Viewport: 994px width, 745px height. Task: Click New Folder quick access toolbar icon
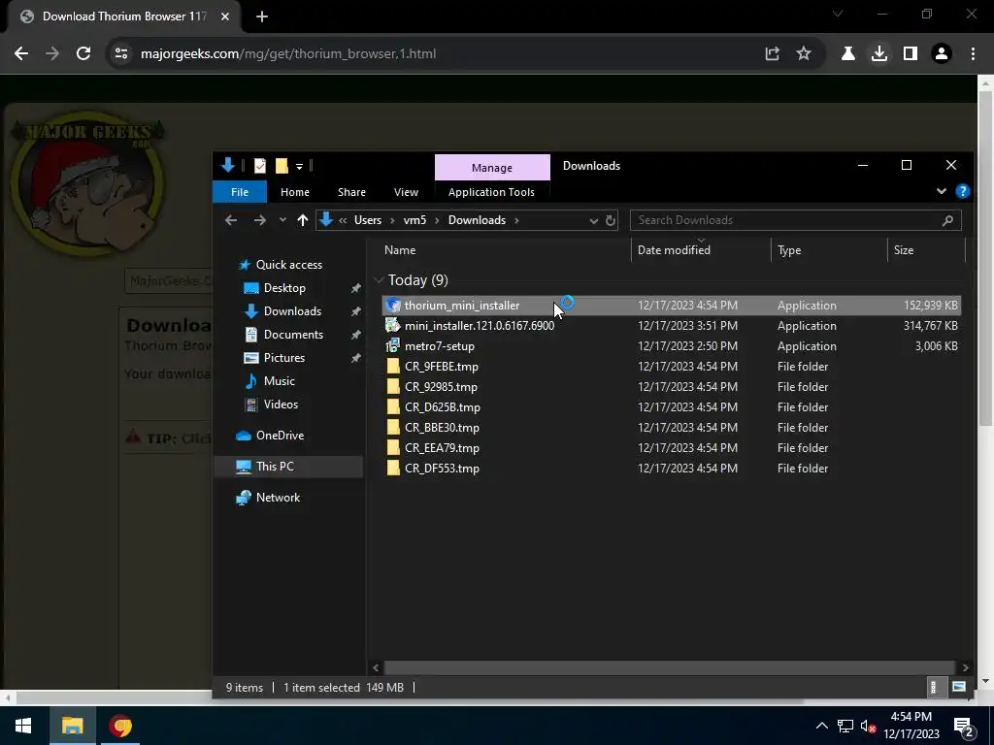(282, 166)
